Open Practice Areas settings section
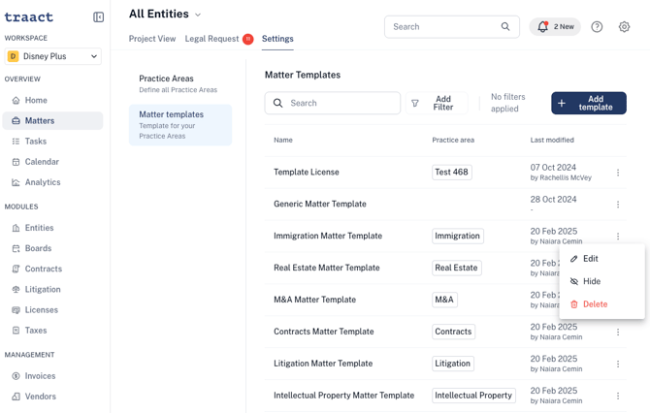 tap(179, 83)
